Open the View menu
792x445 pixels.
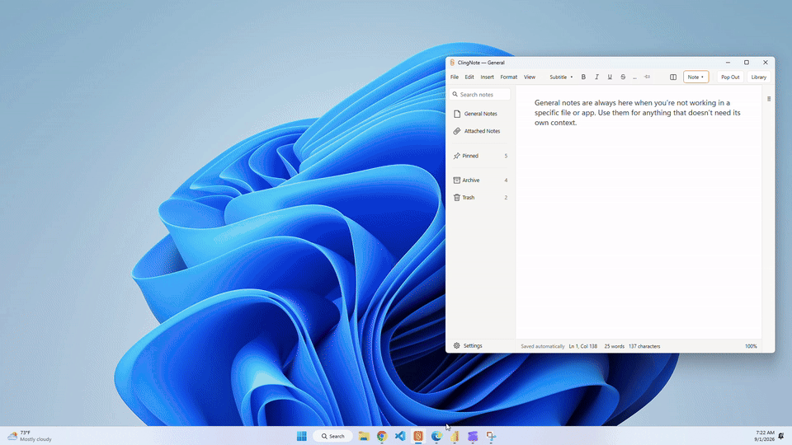(530, 77)
